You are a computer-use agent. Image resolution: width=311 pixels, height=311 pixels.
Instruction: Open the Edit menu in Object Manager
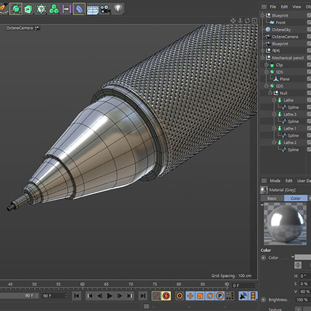284,7
